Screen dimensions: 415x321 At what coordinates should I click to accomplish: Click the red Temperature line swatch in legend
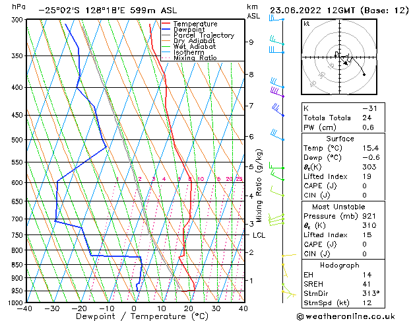[166, 24]
